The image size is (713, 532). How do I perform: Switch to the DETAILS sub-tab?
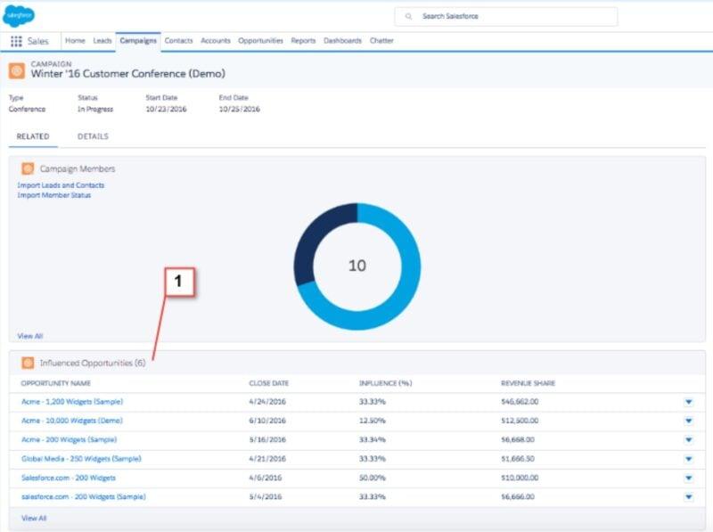click(94, 136)
